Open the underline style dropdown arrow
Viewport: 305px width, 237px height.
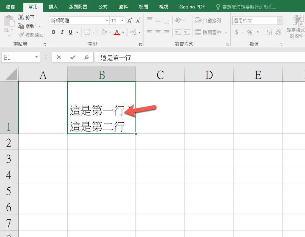point(77,32)
